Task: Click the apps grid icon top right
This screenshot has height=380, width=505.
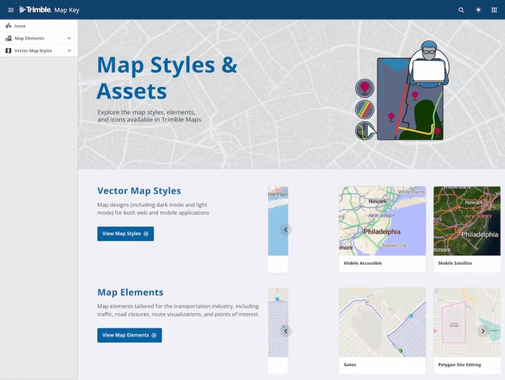Action: pyautogui.click(x=496, y=9)
